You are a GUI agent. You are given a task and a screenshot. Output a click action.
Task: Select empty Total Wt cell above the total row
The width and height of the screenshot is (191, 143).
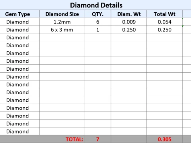coord(165,131)
